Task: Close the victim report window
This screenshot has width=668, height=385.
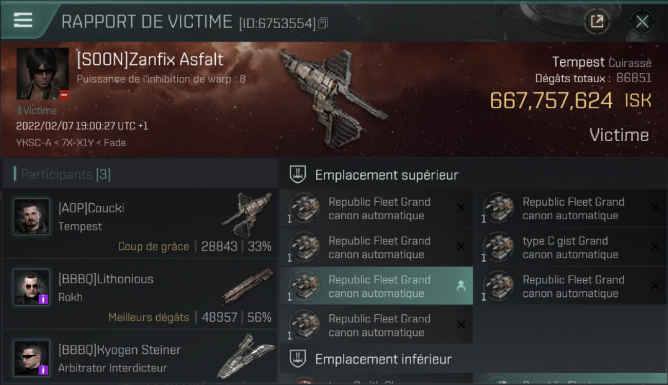Action: pos(642,22)
